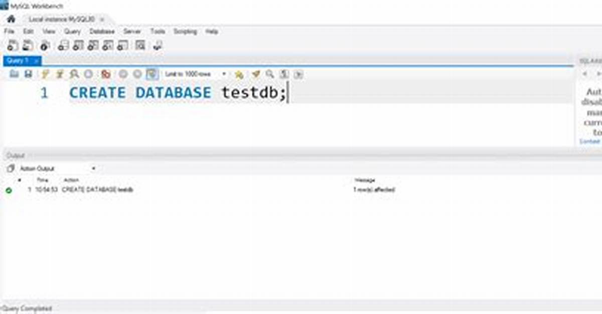The image size is (602, 314).
Task: Create new view toolbar icon
Action: pyautogui.click(x=93, y=46)
